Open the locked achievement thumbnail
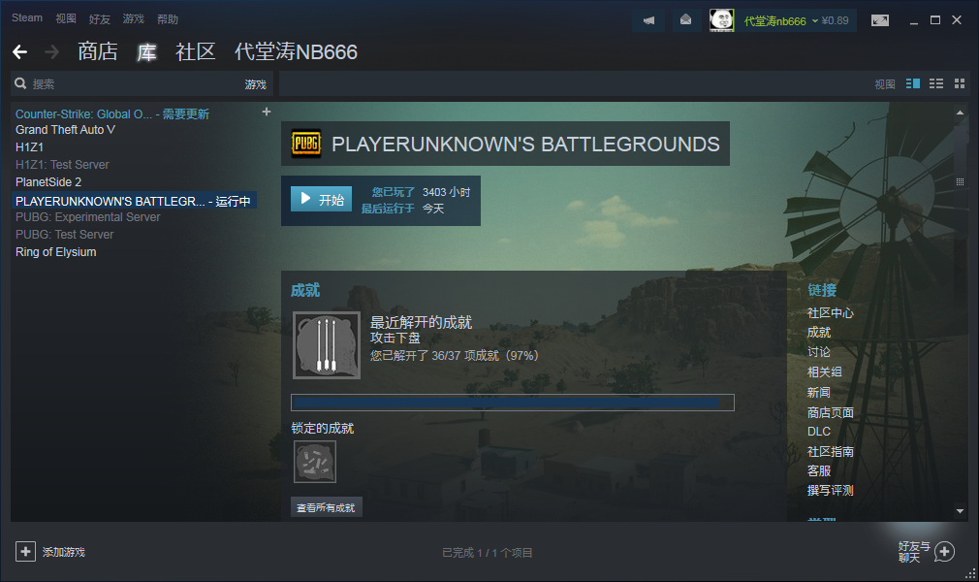 [x=315, y=462]
